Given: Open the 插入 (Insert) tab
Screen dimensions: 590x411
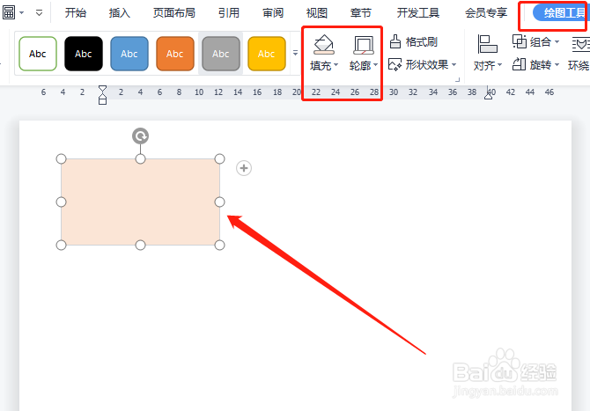Looking at the screenshot, I should click(x=119, y=13).
